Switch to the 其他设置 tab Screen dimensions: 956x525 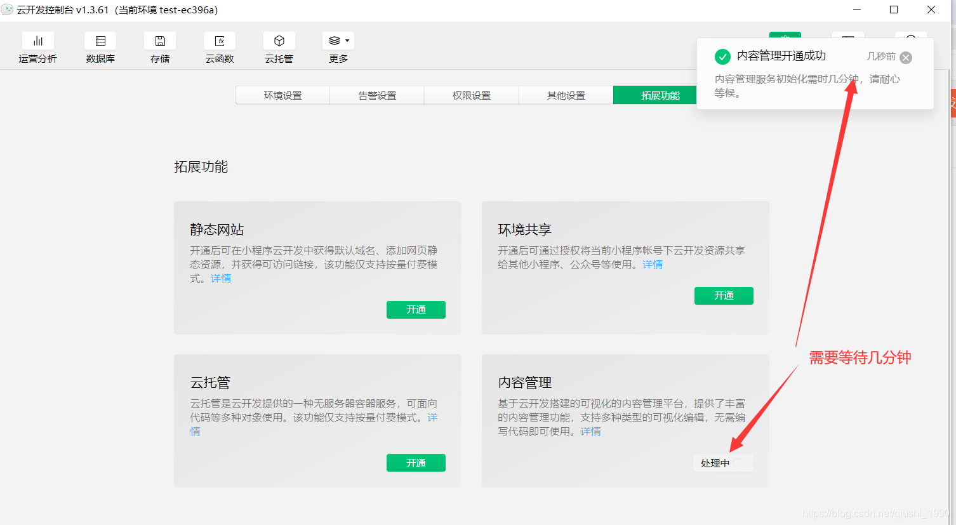[566, 95]
